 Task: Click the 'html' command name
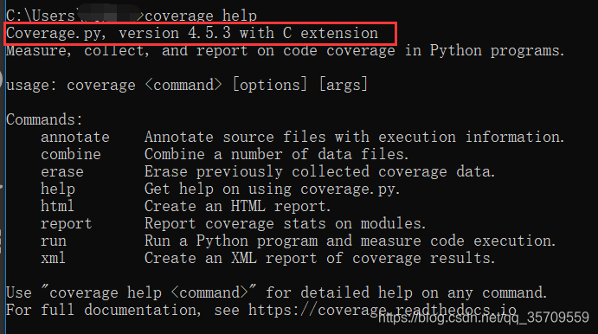tap(57, 206)
